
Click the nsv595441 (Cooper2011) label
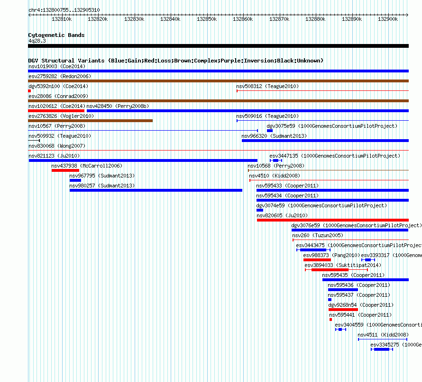[360, 315]
